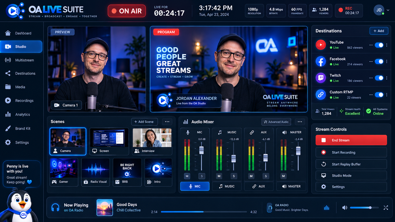Select the Camera scene thumbnail
Viewport: 395px width, 222px height.
68,142
